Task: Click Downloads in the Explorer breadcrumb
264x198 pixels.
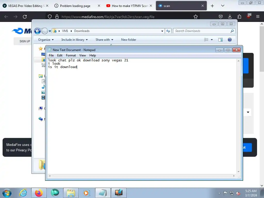Action: pyautogui.click(x=82, y=31)
